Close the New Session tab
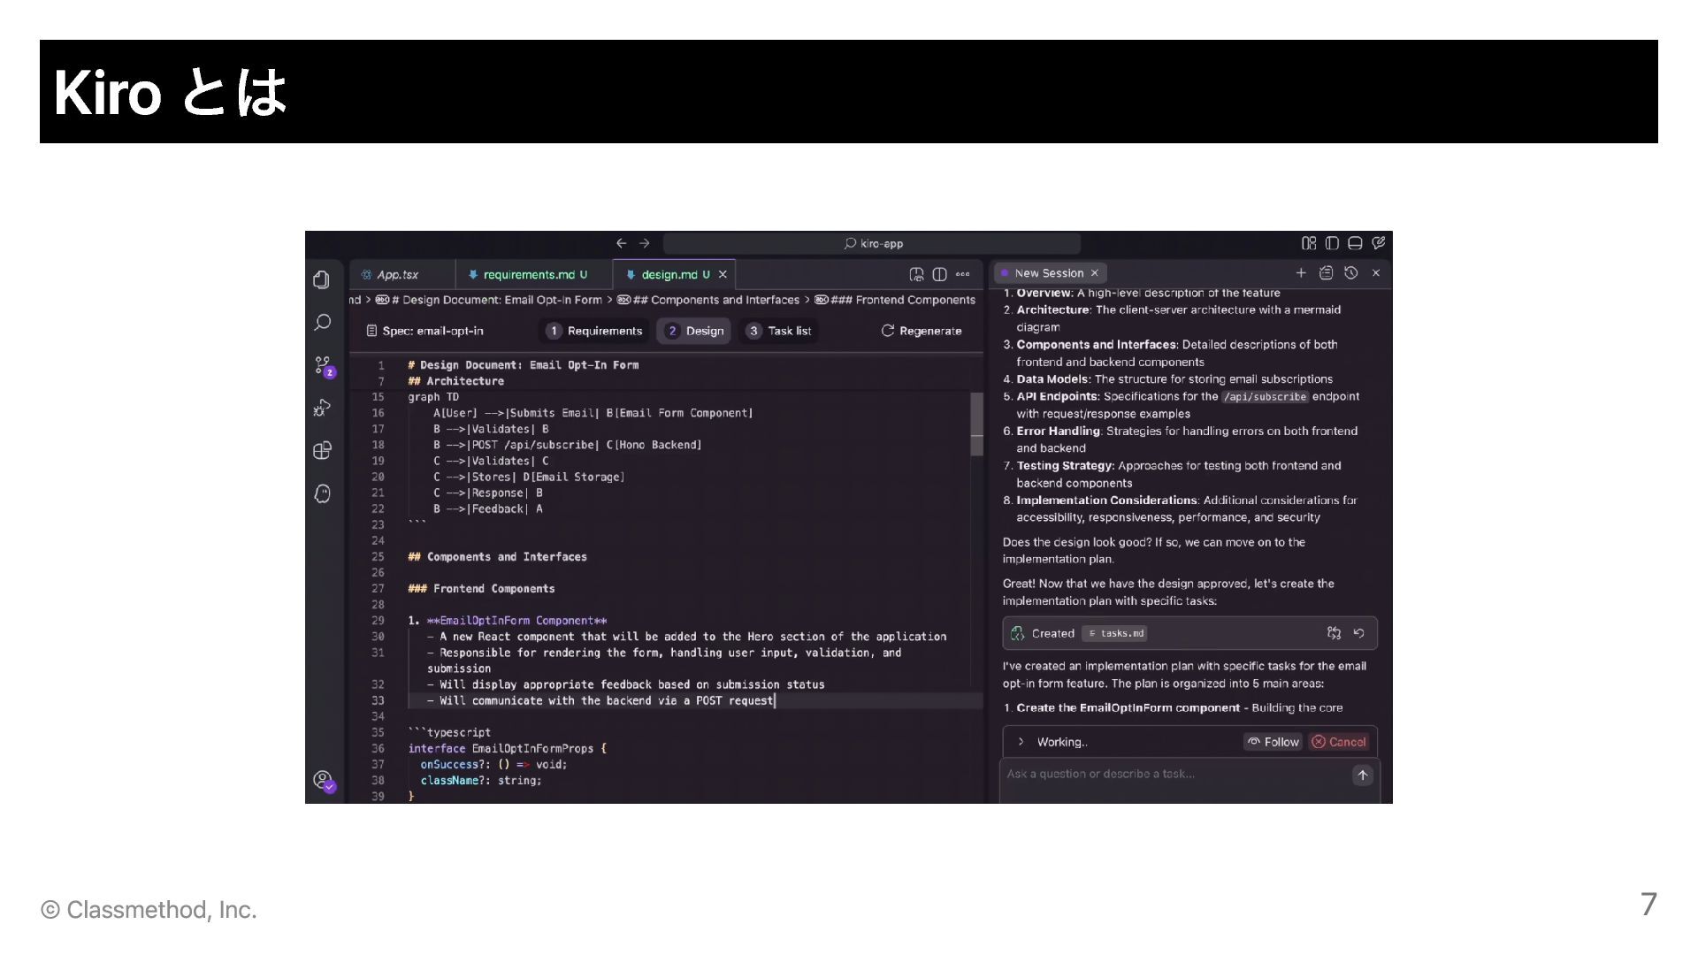The width and height of the screenshot is (1698, 955). [x=1095, y=273]
